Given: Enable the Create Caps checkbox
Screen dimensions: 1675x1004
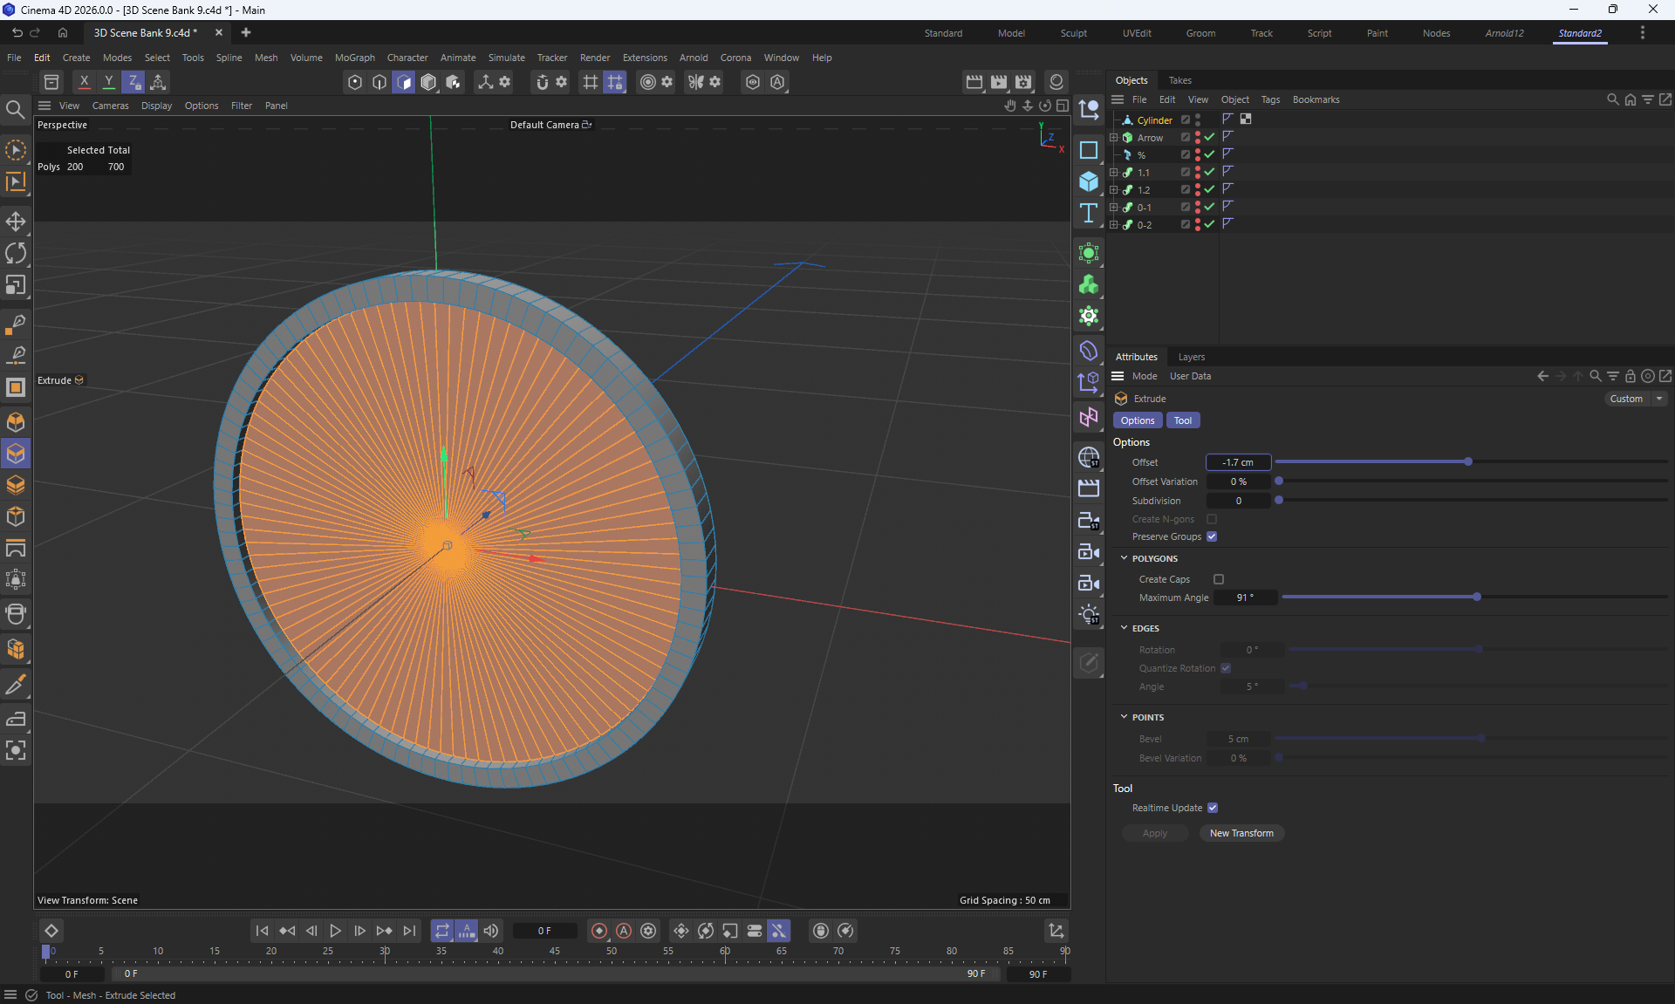Looking at the screenshot, I should (x=1219, y=579).
